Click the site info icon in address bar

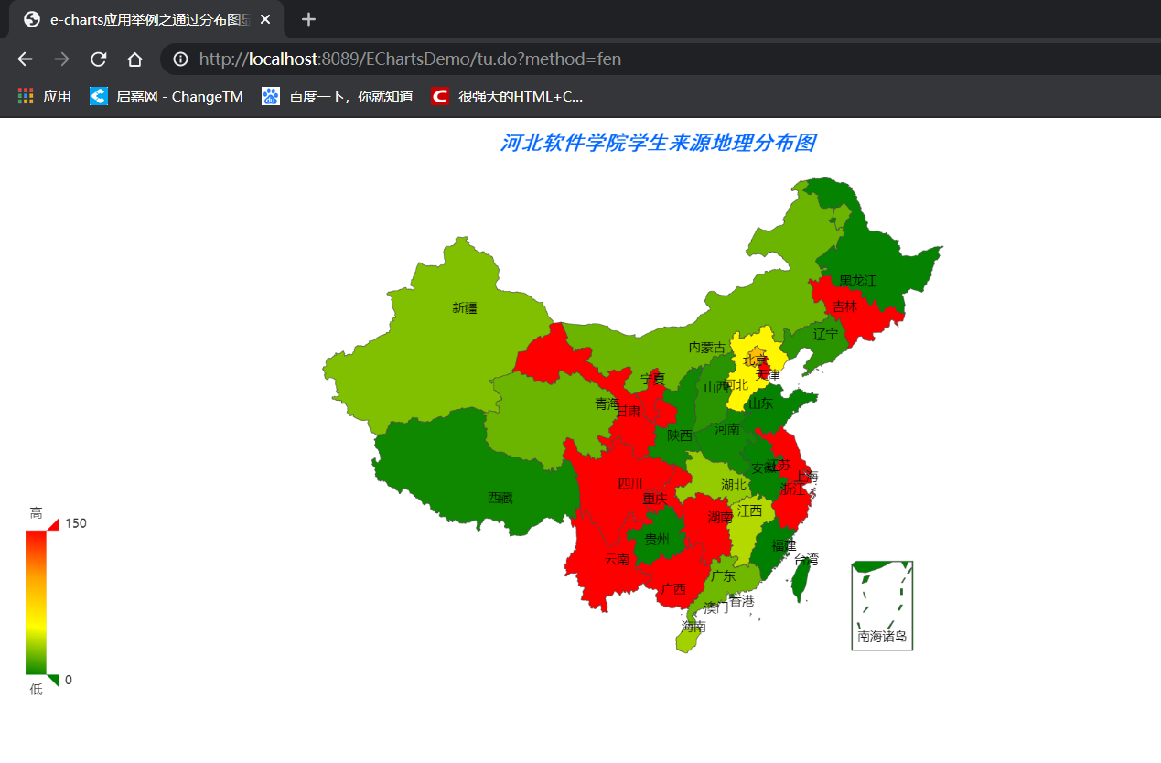pyautogui.click(x=179, y=59)
